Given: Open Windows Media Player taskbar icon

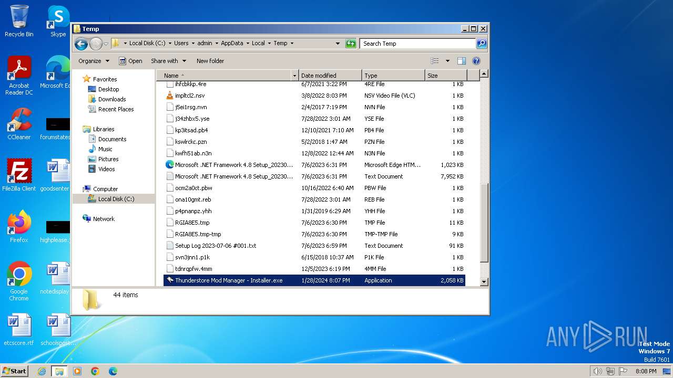Looking at the screenshot, I should [x=77, y=371].
